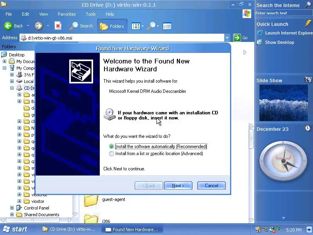The width and height of the screenshot is (313, 235).
Task: Select Install from a list or specific location
Action: [112, 154]
